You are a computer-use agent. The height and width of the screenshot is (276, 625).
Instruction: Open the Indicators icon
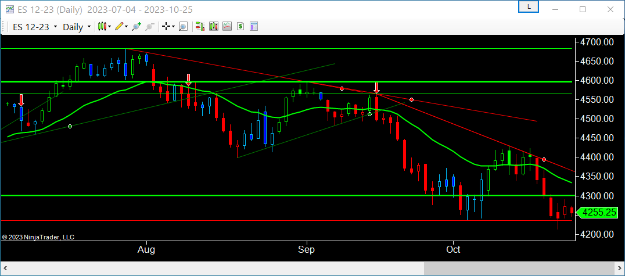(x=227, y=27)
